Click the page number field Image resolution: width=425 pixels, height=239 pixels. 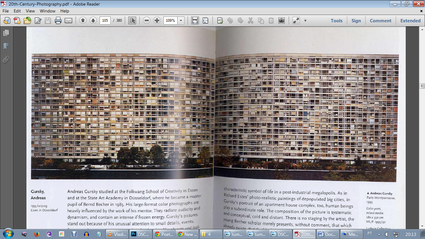105,21
